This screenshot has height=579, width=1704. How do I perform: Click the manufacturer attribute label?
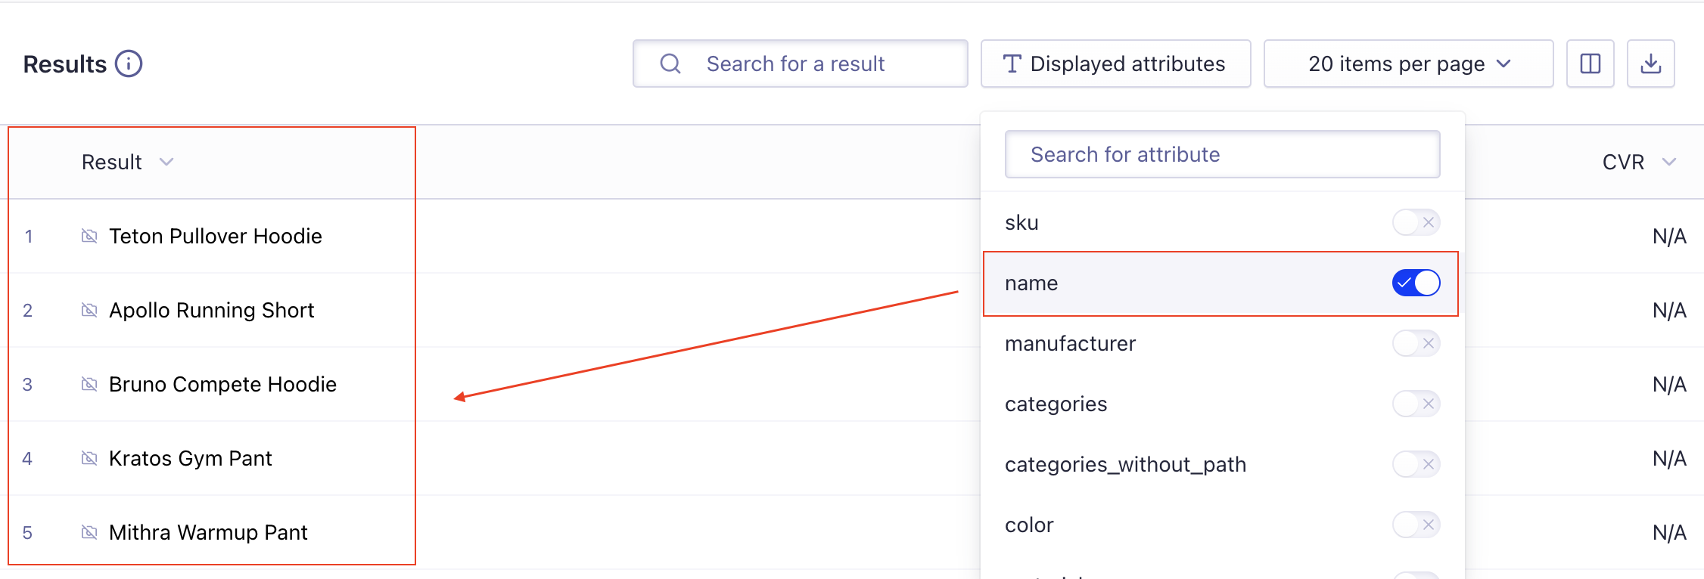(1070, 343)
